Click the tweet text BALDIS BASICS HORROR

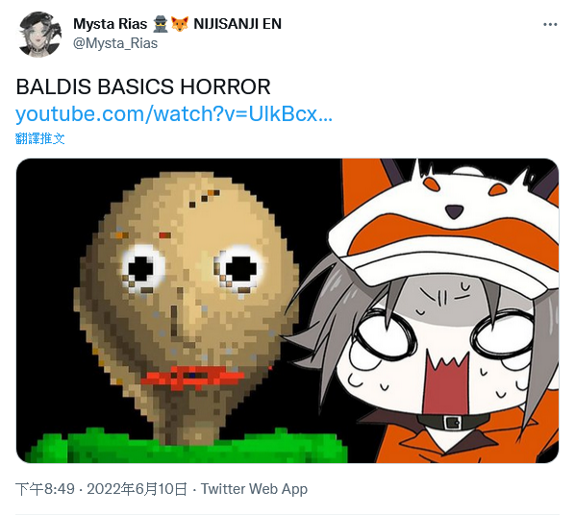coord(143,87)
